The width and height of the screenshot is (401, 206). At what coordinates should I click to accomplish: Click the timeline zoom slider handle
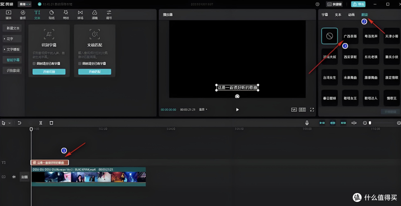(370, 123)
